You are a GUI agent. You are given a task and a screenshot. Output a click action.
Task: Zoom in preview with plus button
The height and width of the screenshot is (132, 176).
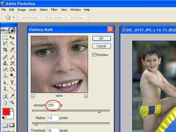[86, 96]
